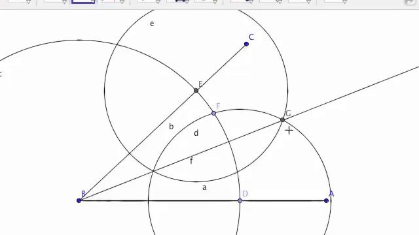Click the label "f" of the bisector ray
419x235 pixels.
point(191,161)
